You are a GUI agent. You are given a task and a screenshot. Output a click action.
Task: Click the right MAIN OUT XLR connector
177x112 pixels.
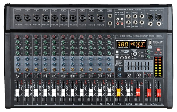tap(159, 17)
